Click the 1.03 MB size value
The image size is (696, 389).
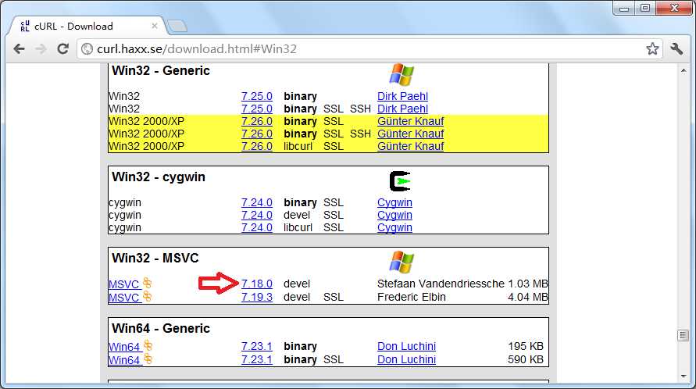pos(528,284)
